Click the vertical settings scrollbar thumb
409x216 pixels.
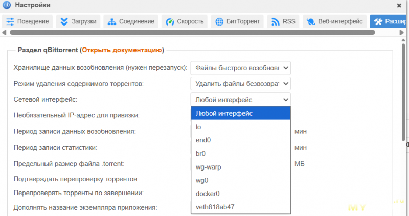click(x=403, y=92)
